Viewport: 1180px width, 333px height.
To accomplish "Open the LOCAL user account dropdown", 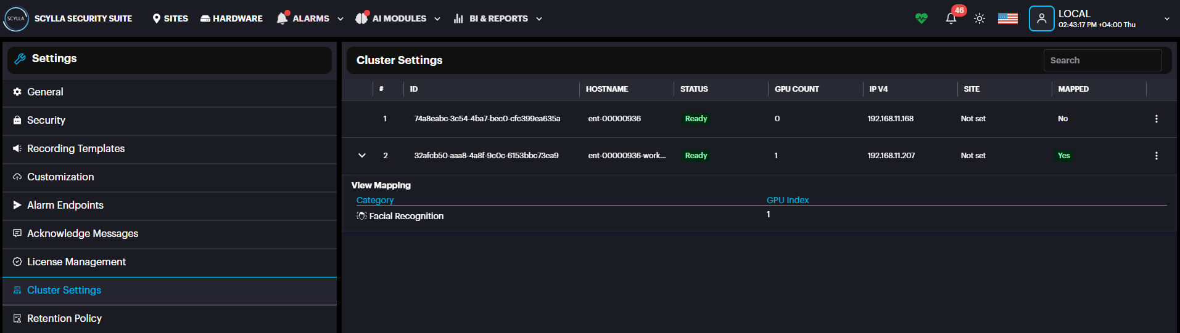I will point(1166,18).
